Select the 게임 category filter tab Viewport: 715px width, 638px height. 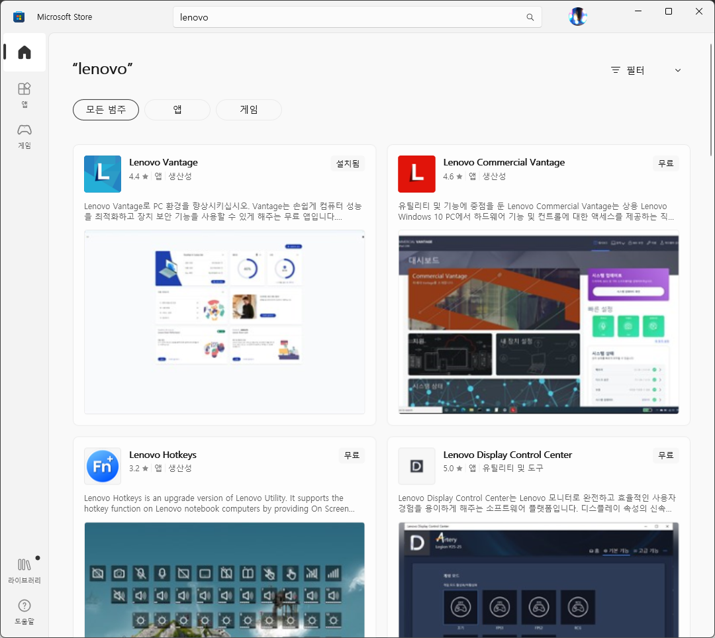[x=249, y=110]
